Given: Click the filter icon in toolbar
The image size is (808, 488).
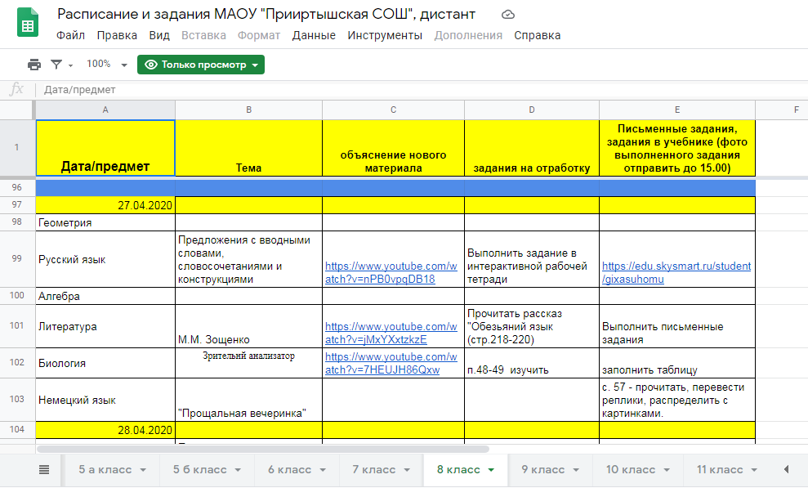Looking at the screenshot, I should coord(56,65).
